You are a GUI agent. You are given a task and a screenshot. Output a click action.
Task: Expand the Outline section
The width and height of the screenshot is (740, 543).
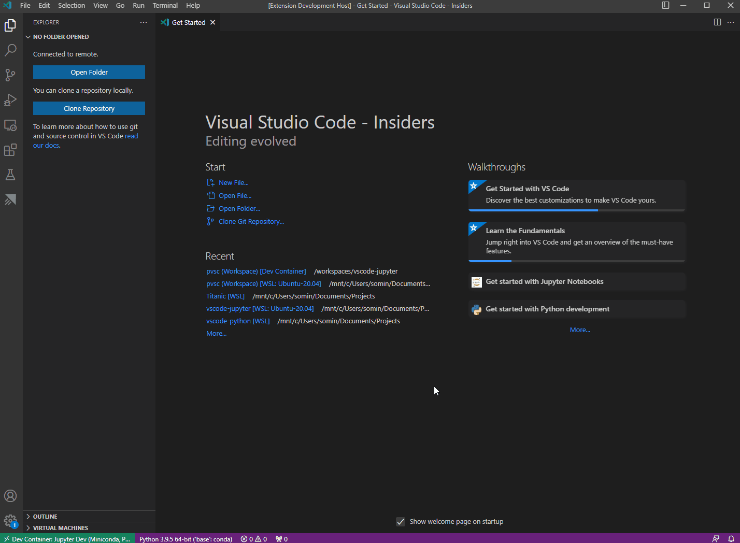[45, 516]
